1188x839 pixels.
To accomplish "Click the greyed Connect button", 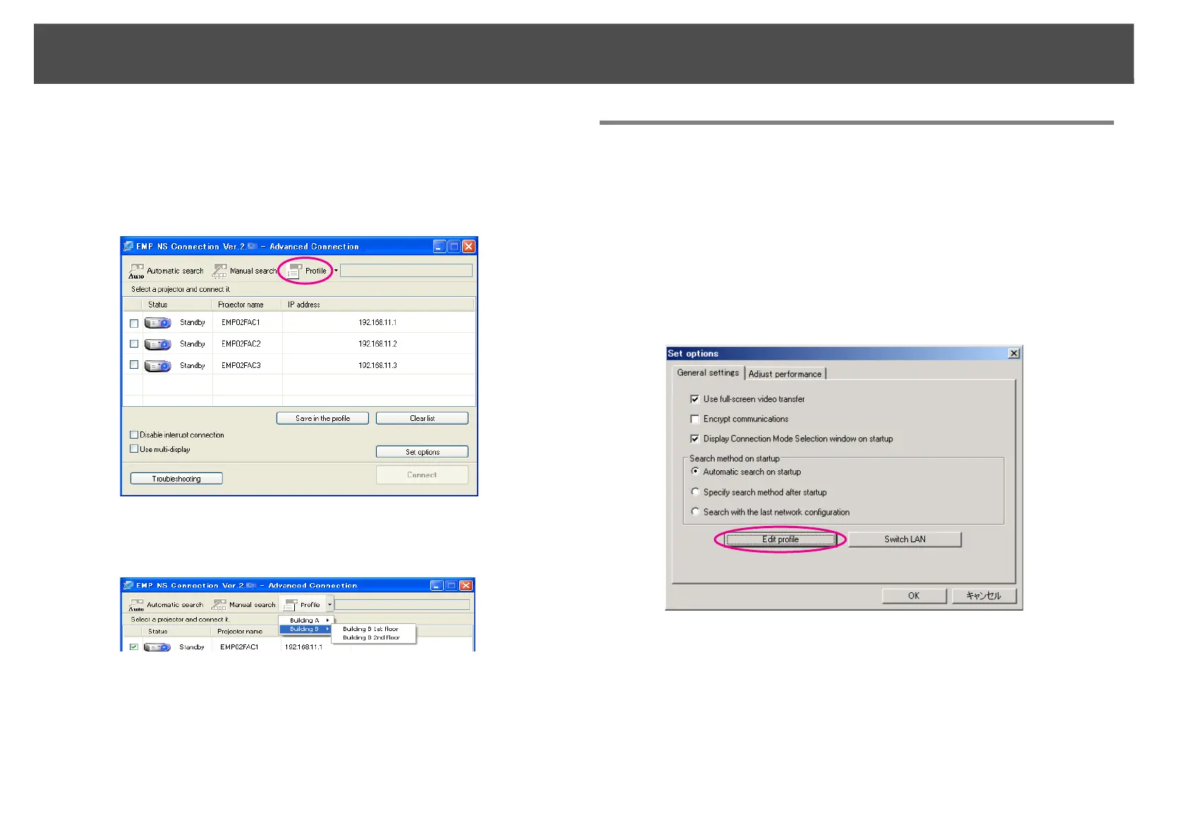I will tap(422, 475).
